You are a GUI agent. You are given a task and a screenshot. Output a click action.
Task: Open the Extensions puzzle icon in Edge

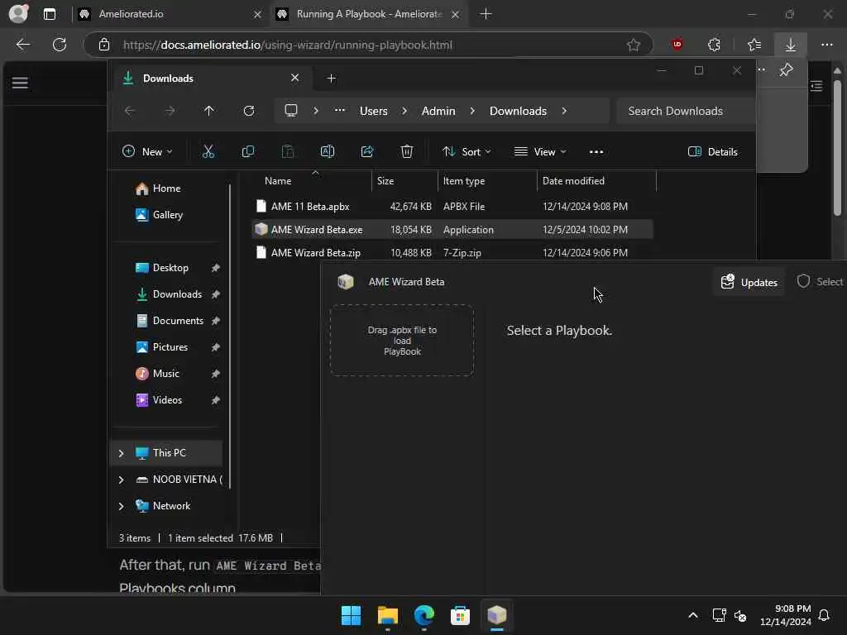[x=714, y=45]
